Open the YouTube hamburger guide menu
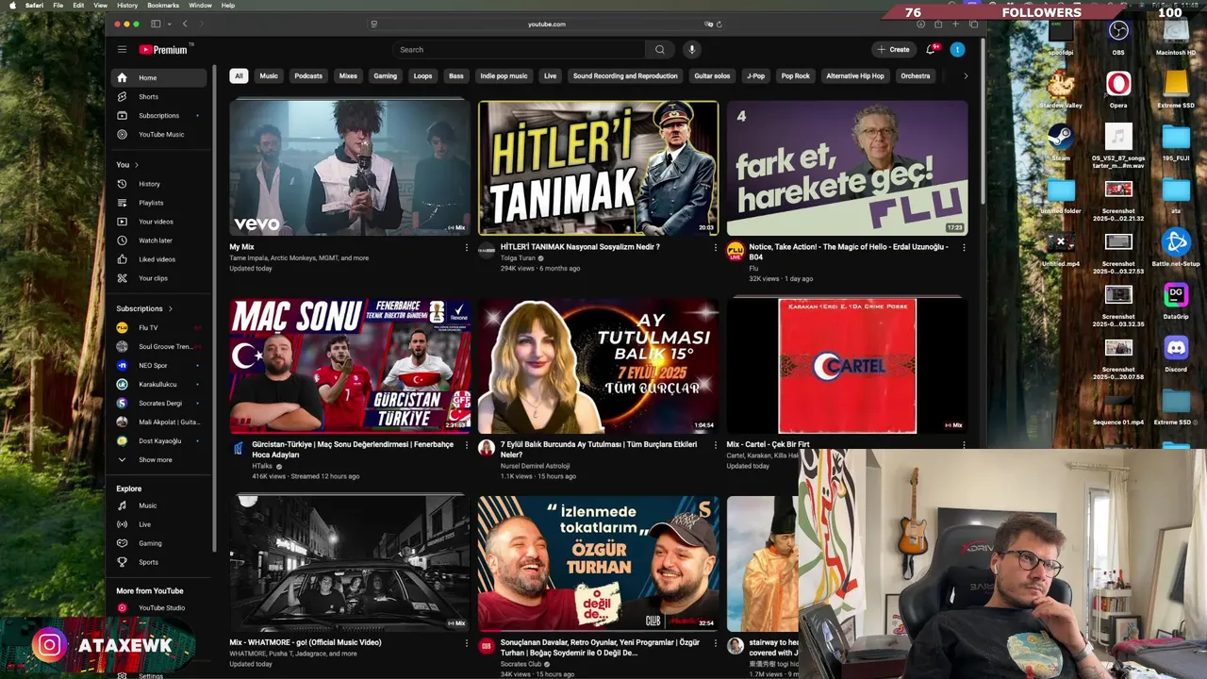Image resolution: width=1207 pixels, height=679 pixels. pyautogui.click(x=122, y=49)
